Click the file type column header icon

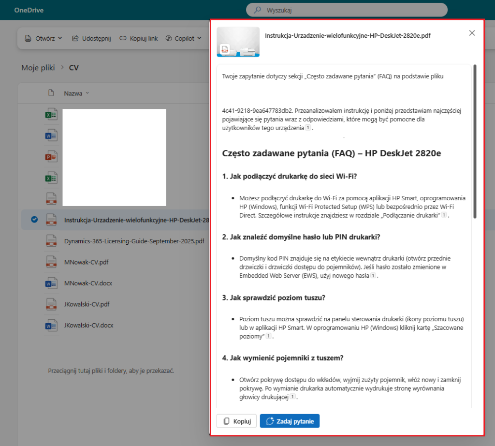[x=51, y=93]
